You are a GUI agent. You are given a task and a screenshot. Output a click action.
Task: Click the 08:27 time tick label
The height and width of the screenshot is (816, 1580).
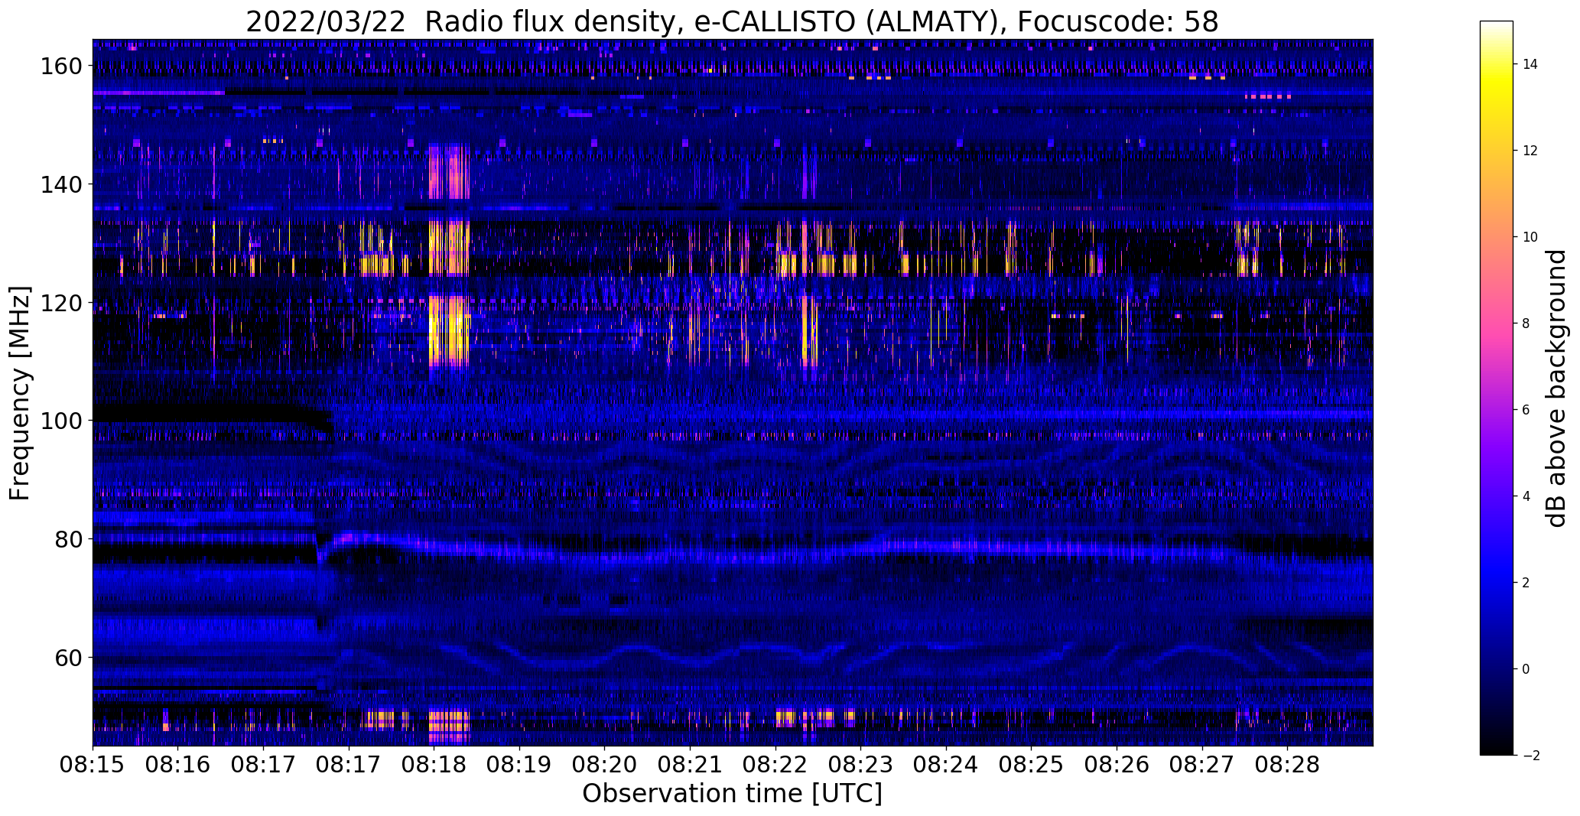[x=1202, y=765]
